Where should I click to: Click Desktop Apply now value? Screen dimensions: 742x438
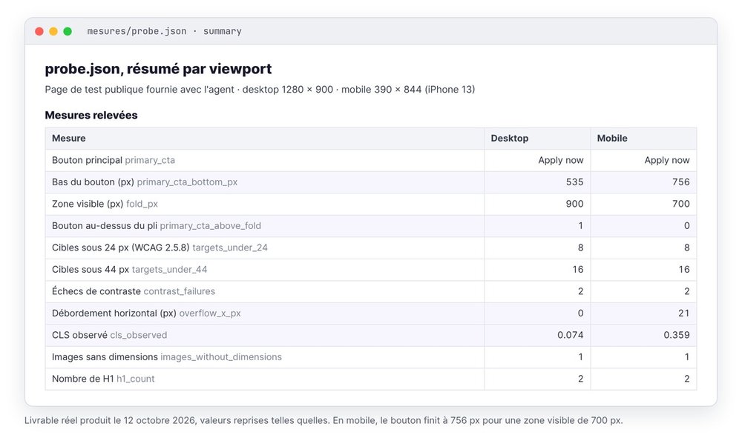tap(561, 160)
